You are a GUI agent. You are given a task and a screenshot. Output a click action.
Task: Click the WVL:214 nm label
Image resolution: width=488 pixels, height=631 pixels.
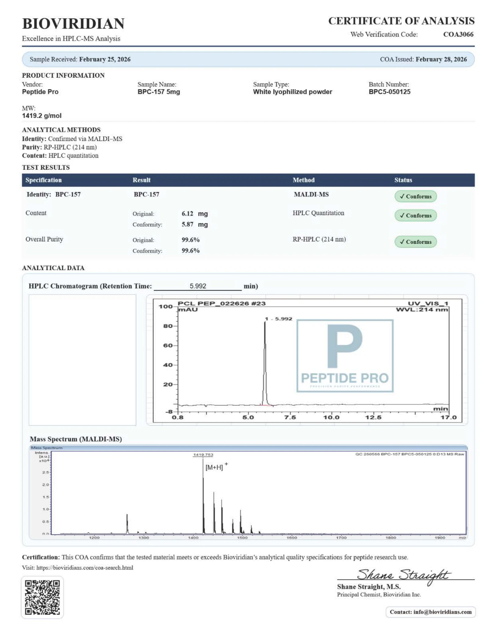pyautogui.click(x=422, y=310)
